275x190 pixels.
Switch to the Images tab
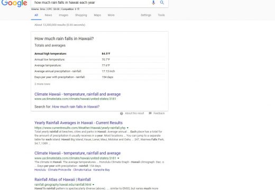[x=63, y=15]
